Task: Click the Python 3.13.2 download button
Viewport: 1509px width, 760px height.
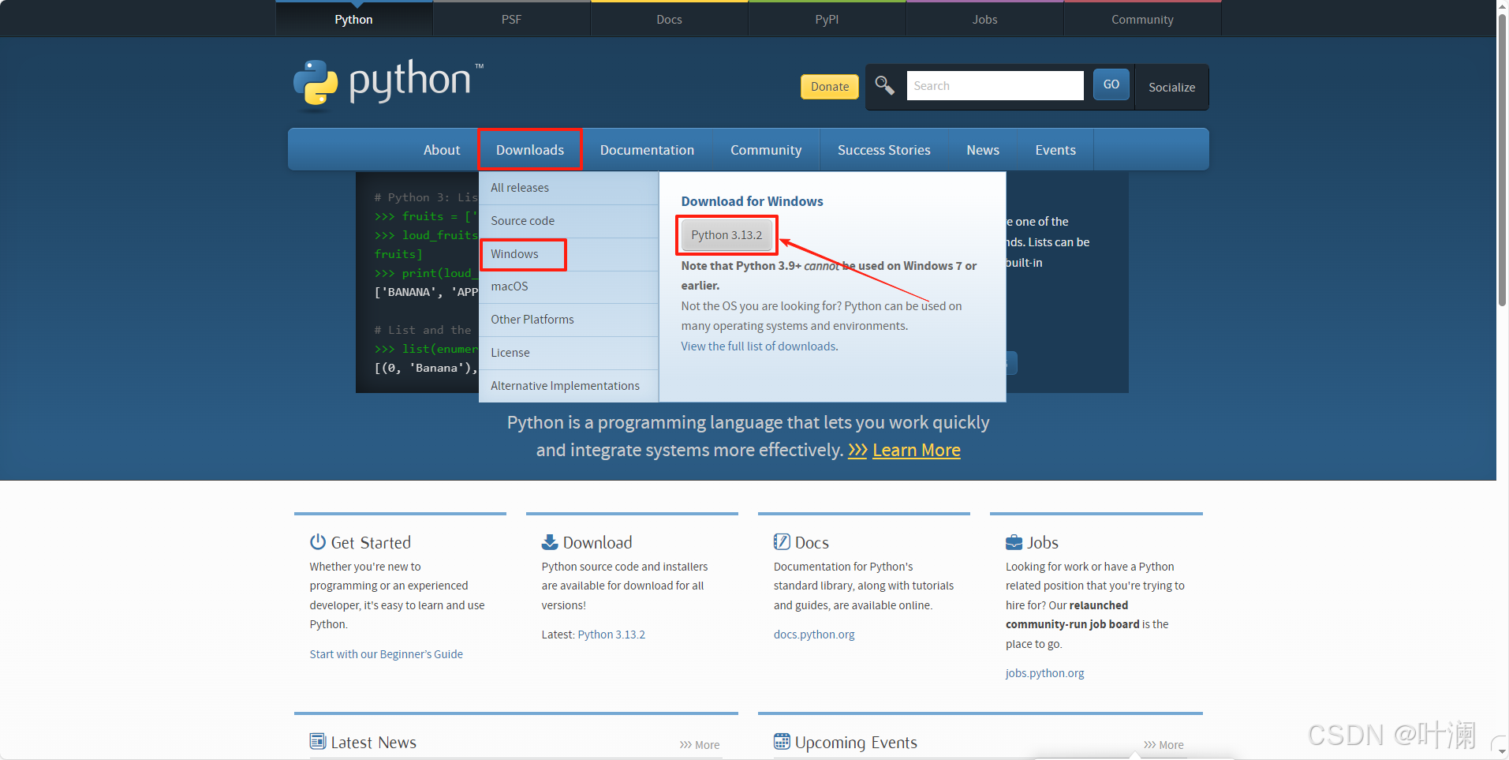Action: 726,234
